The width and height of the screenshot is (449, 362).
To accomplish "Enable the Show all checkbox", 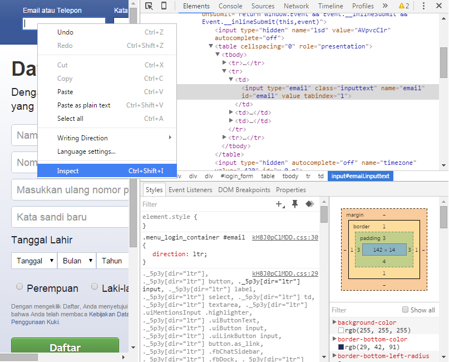I will tap(406, 310).
